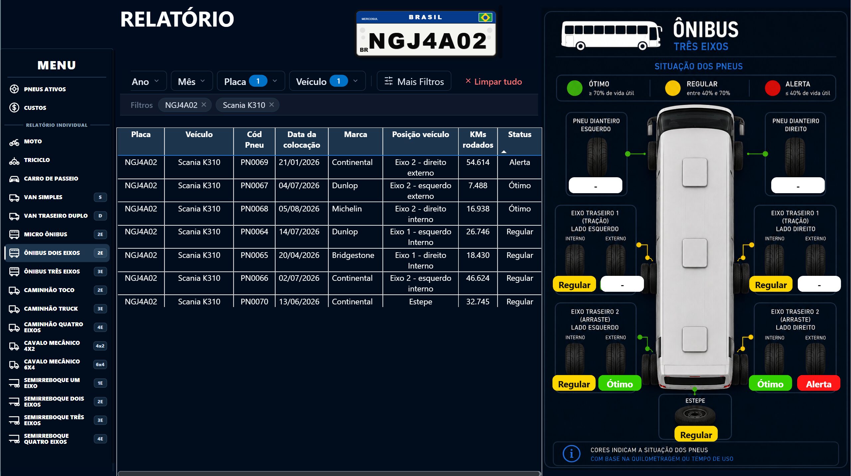Click the 3E badge beside Ônibus Três Eixos
This screenshot has height=476, width=851.
click(x=100, y=272)
